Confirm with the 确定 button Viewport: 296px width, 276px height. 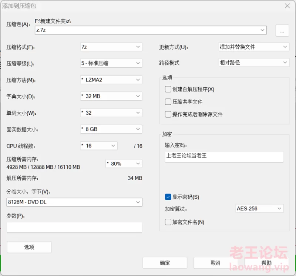pyautogui.click(x=165, y=263)
